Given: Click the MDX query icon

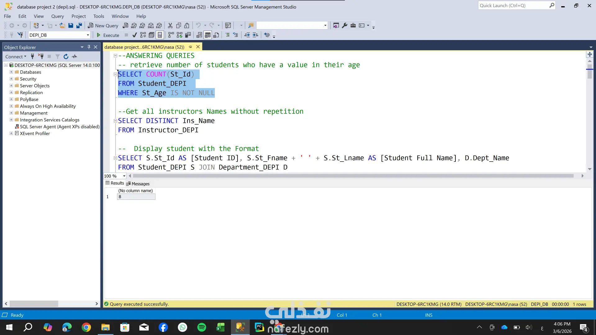Looking at the screenshot, I should [x=134, y=25].
